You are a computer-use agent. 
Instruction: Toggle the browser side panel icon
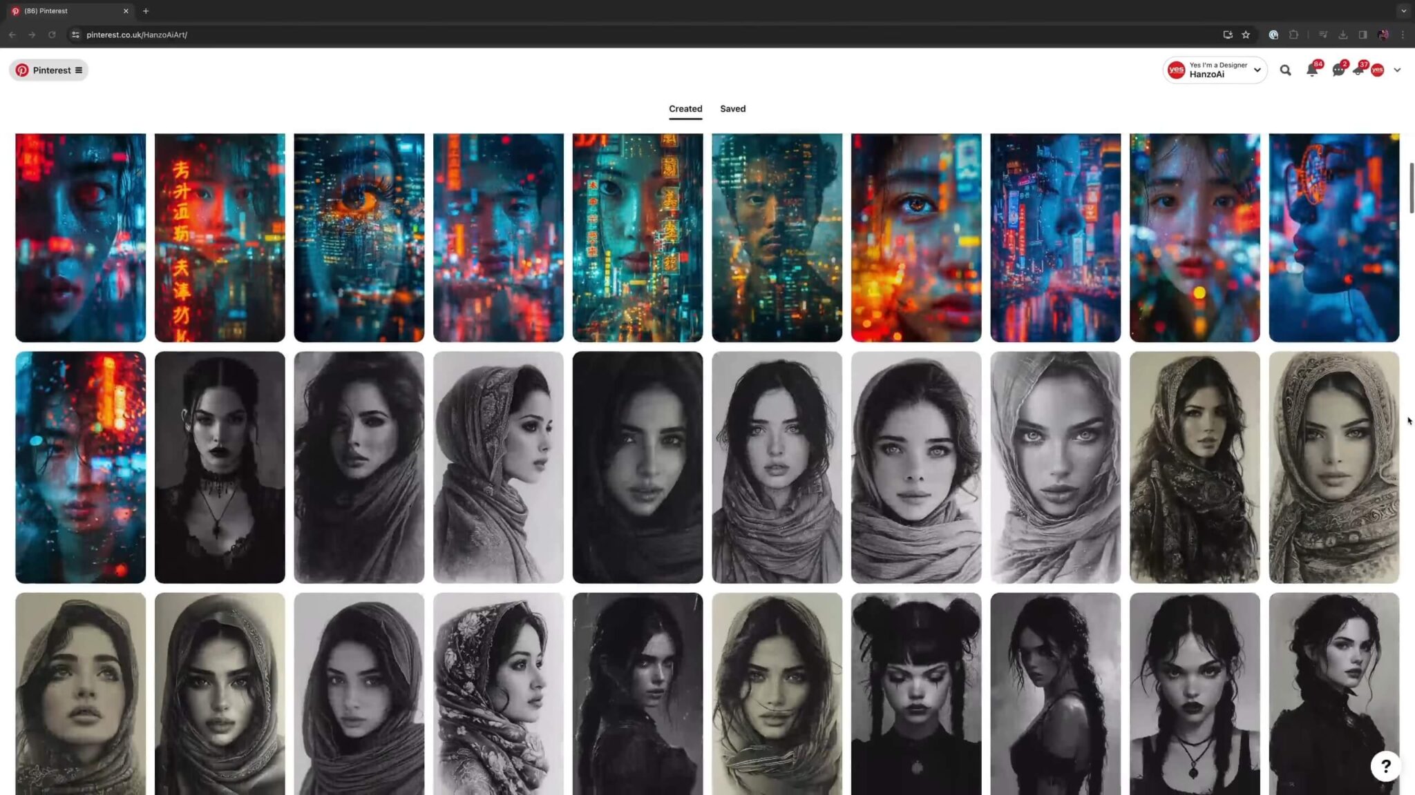1362,35
